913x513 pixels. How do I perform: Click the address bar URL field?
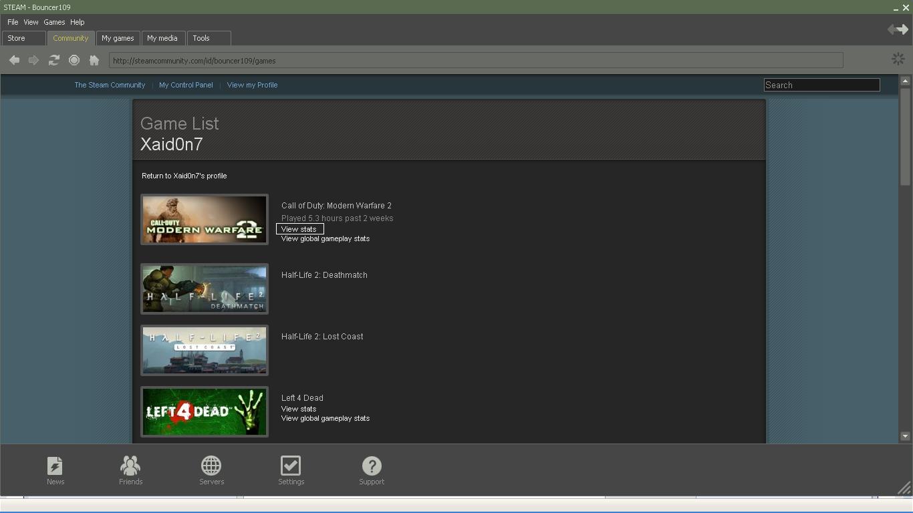coord(476,61)
